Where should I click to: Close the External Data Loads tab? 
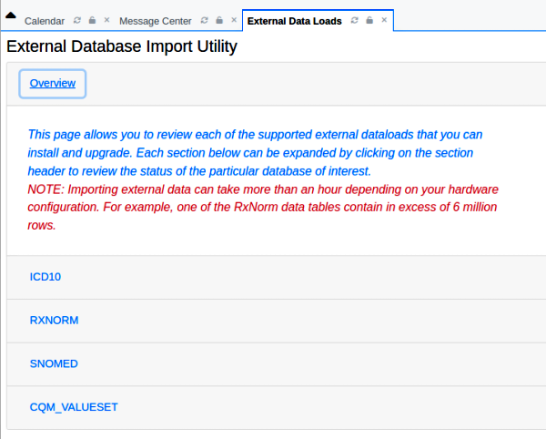383,20
